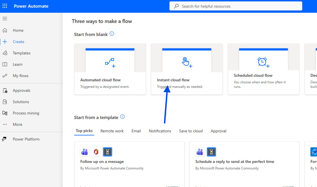The image size is (317, 187).
Task: Open the app launcher waffle icon
Action: point(5,6)
